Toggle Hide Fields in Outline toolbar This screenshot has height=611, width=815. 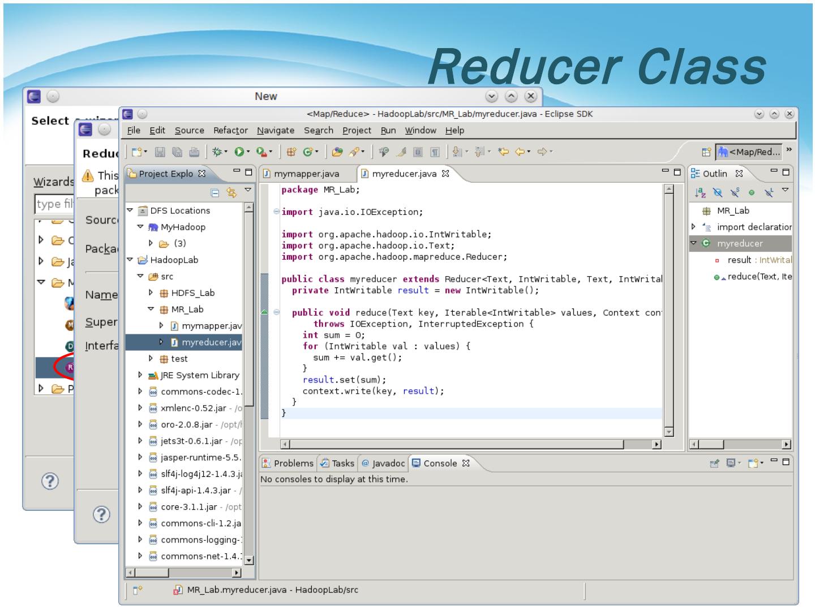718,192
